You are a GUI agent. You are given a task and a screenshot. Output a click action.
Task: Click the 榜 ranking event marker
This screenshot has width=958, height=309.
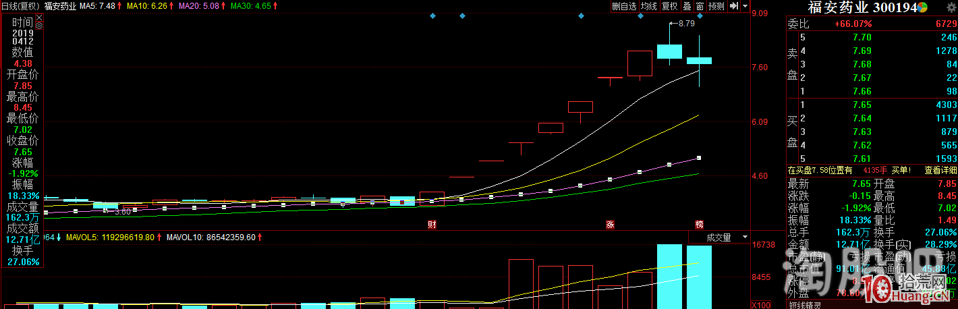click(700, 223)
